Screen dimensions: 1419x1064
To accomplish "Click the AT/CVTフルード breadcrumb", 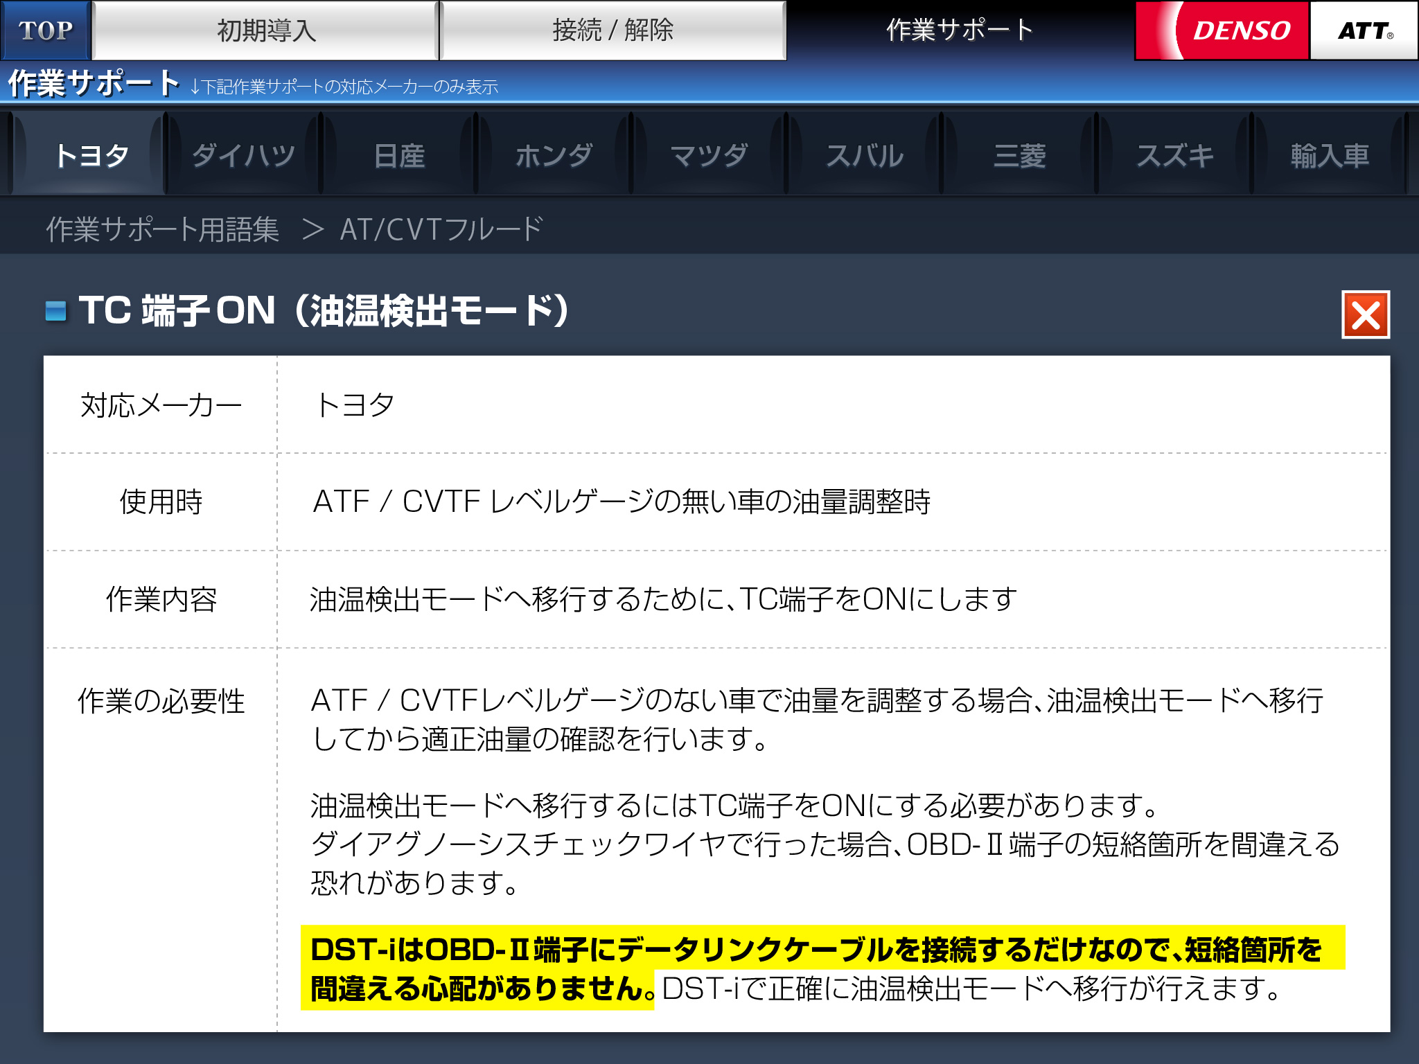I will [441, 229].
